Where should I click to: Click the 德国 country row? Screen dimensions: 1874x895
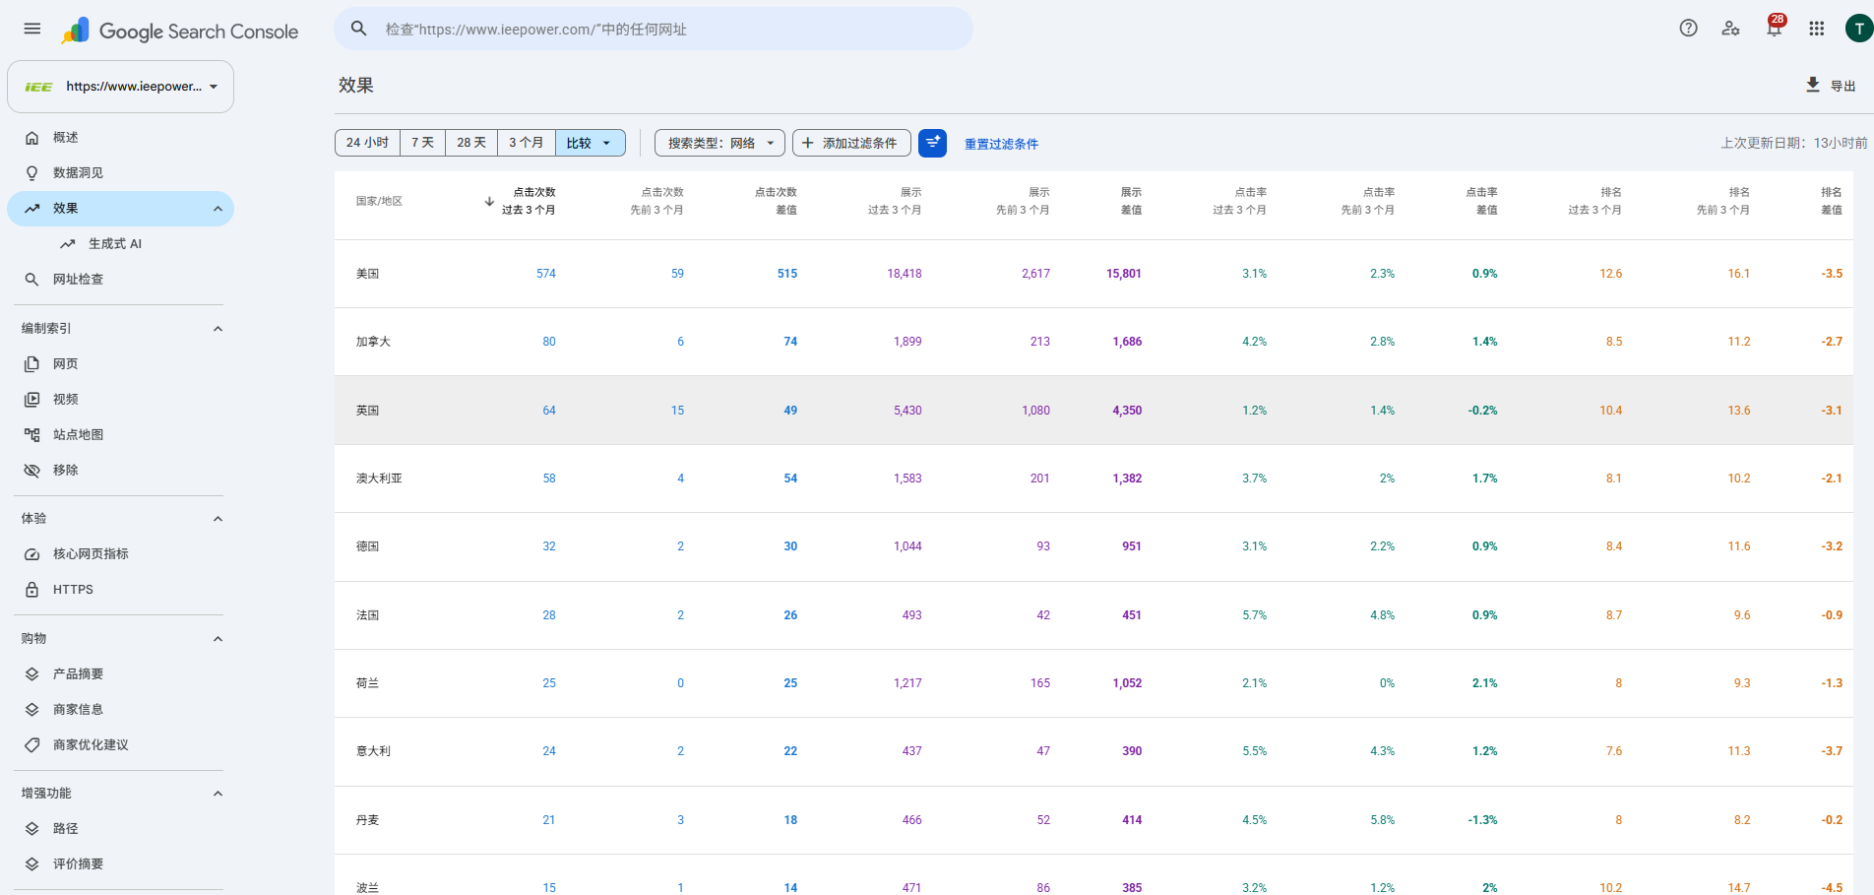[x=1093, y=546]
